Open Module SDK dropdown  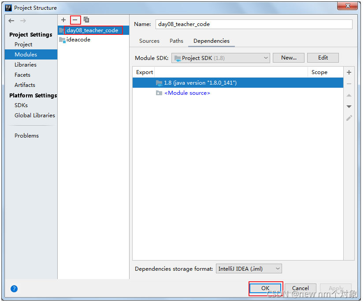click(220, 58)
